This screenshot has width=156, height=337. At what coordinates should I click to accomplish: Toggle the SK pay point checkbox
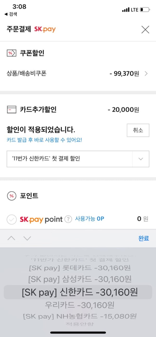(11, 220)
